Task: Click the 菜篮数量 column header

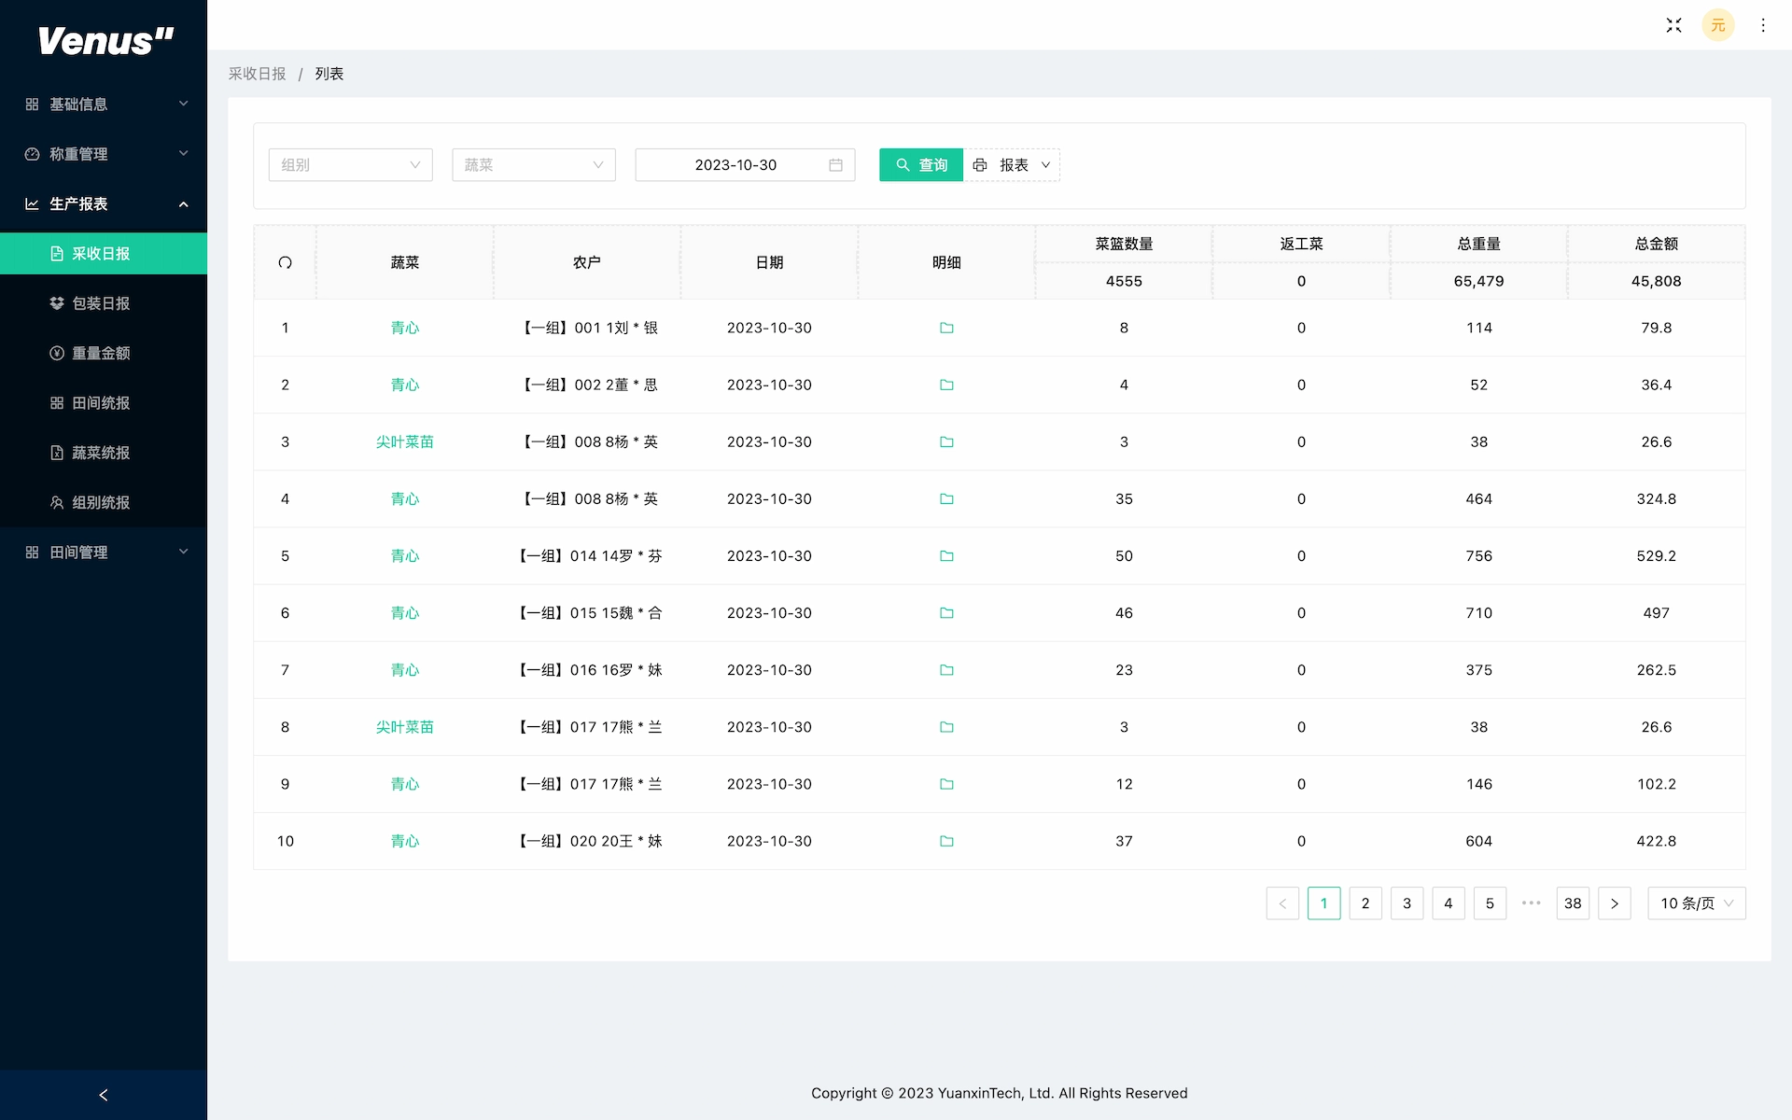Action: pyautogui.click(x=1124, y=244)
